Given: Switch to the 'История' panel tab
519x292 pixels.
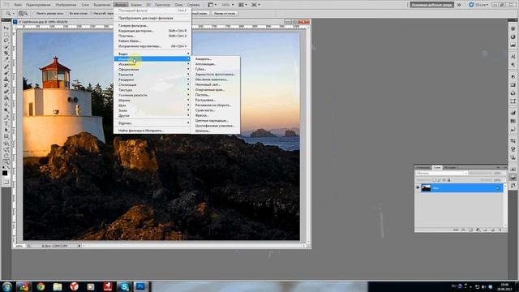Looking at the screenshot, I should click(x=449, y=168).
